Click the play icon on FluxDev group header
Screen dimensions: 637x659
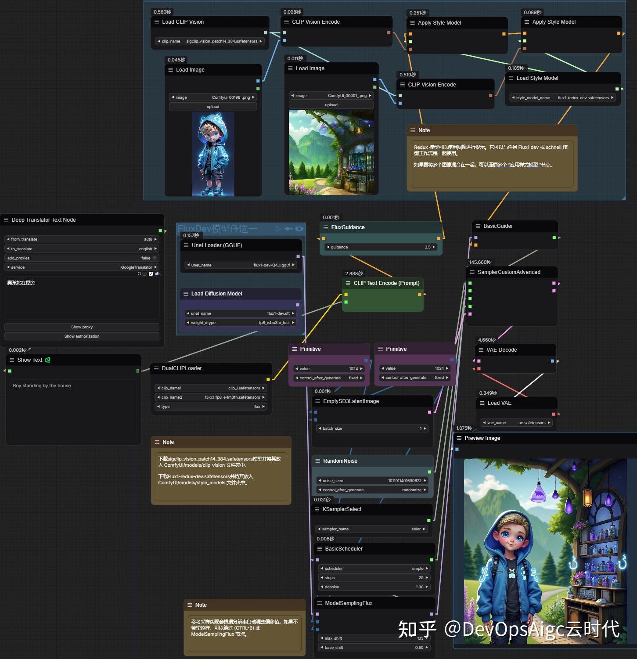pyautogui.click(x=278, y=228)
